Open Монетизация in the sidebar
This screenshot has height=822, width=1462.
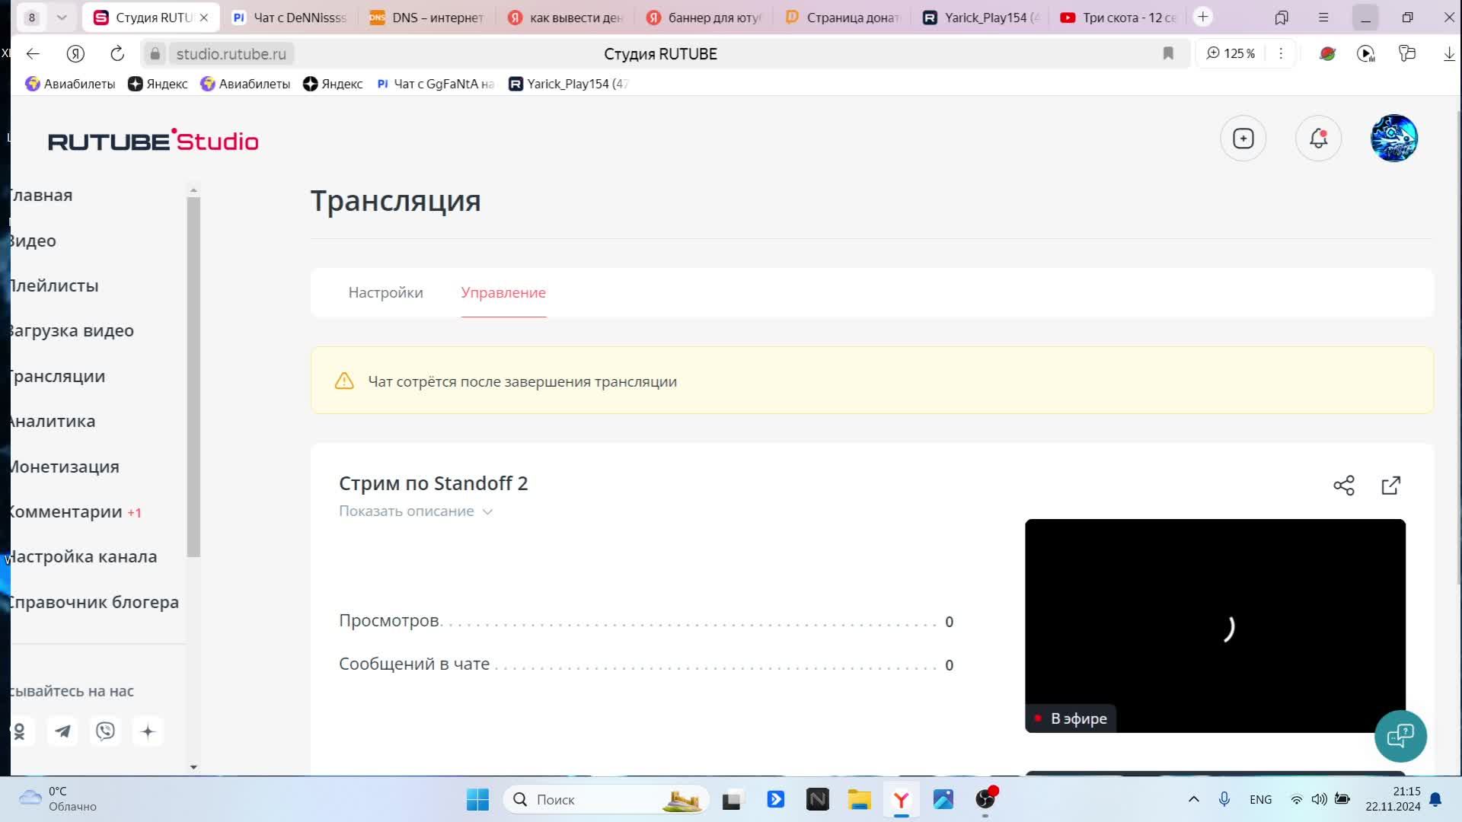(65, 467)
